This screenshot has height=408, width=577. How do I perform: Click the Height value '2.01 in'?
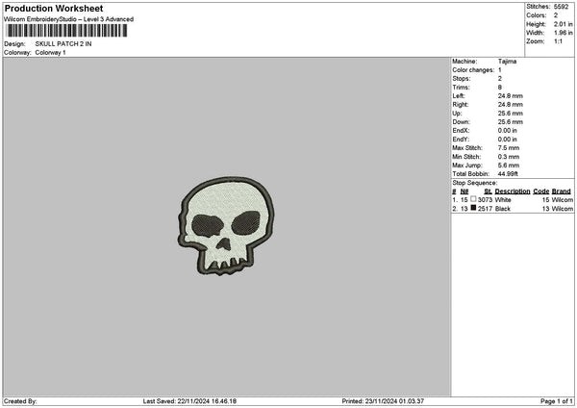[563, 24]
